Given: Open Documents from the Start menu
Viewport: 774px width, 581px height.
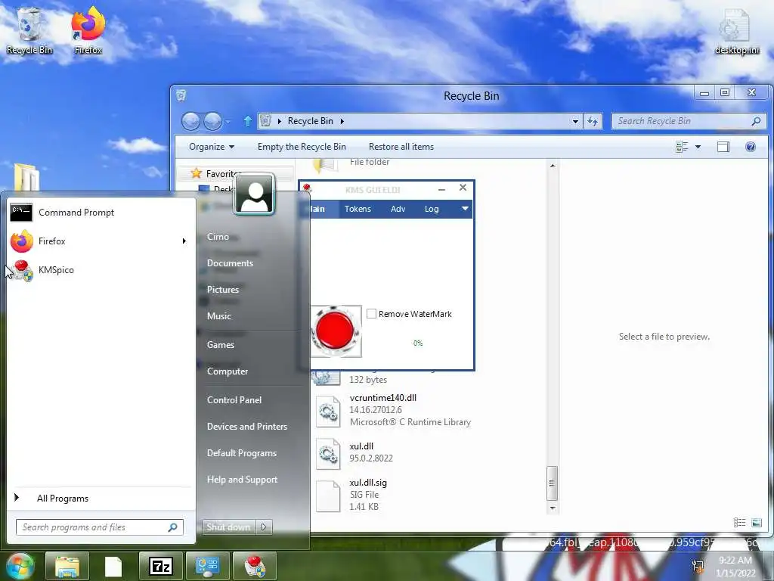Looking at the screenshot, I should point(230,263).
